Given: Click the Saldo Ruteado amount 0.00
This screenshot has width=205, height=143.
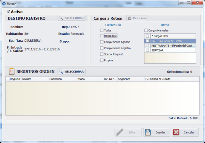Looking at the screenshot, I should [x=196, y=118].
